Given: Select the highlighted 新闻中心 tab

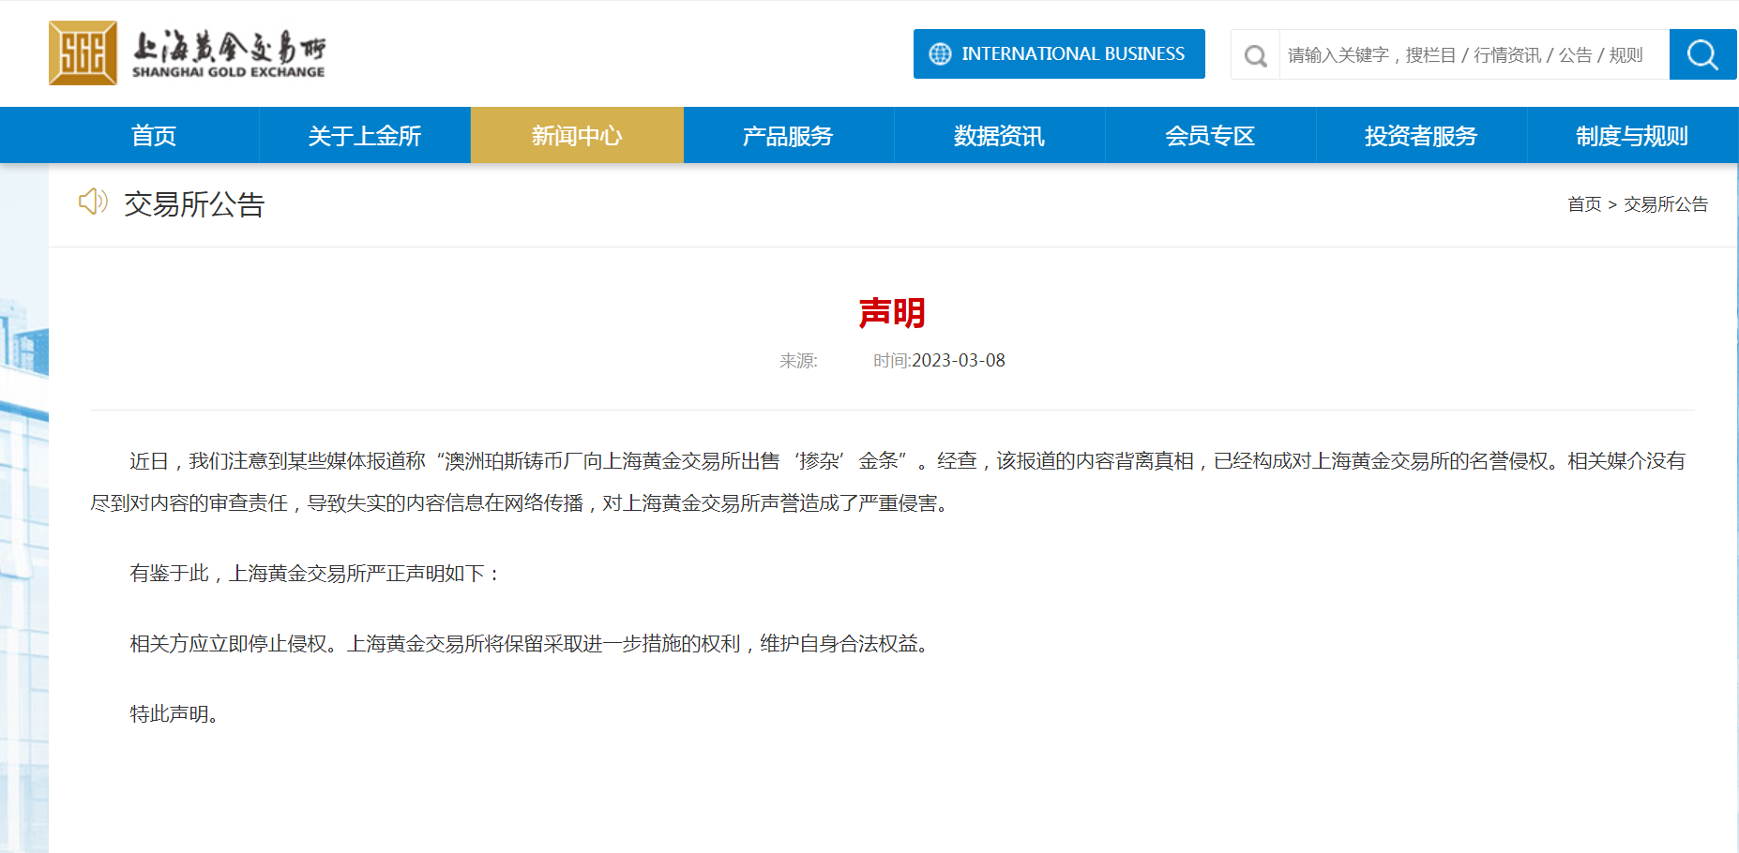Looking at the screenshot, I should [x=577, y=136].
